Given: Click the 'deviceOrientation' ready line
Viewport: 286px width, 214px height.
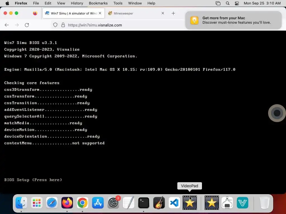Looking at the screenshot, I should pos(52,136).
